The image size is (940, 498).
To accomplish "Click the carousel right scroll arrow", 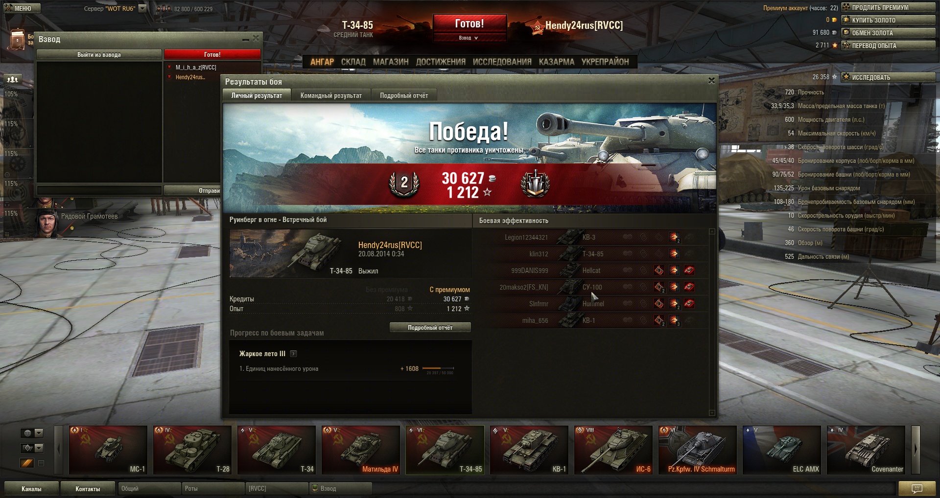I will (916, 450).
